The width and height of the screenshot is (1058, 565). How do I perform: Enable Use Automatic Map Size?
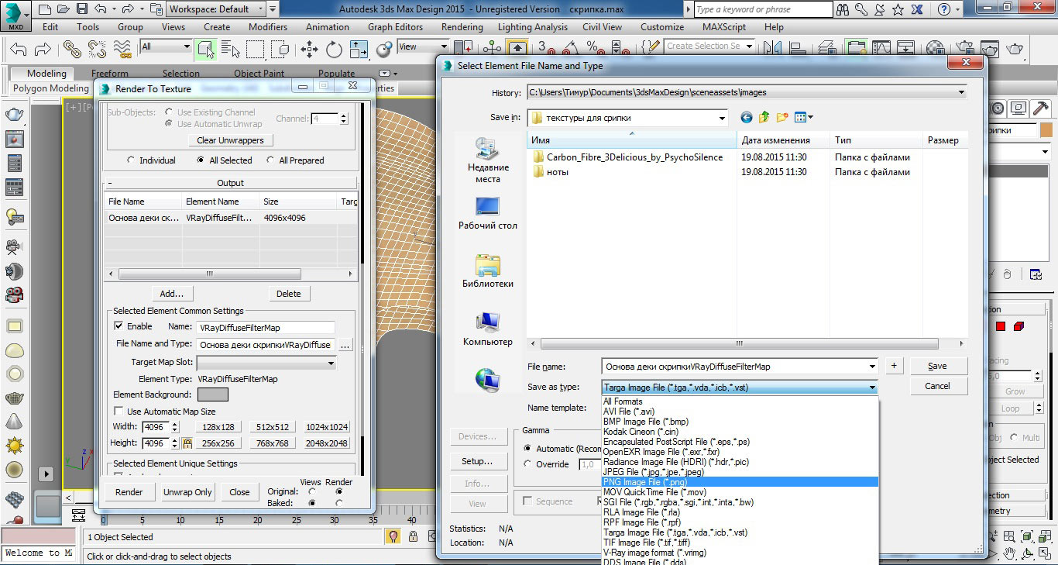[x=119, y=412]
